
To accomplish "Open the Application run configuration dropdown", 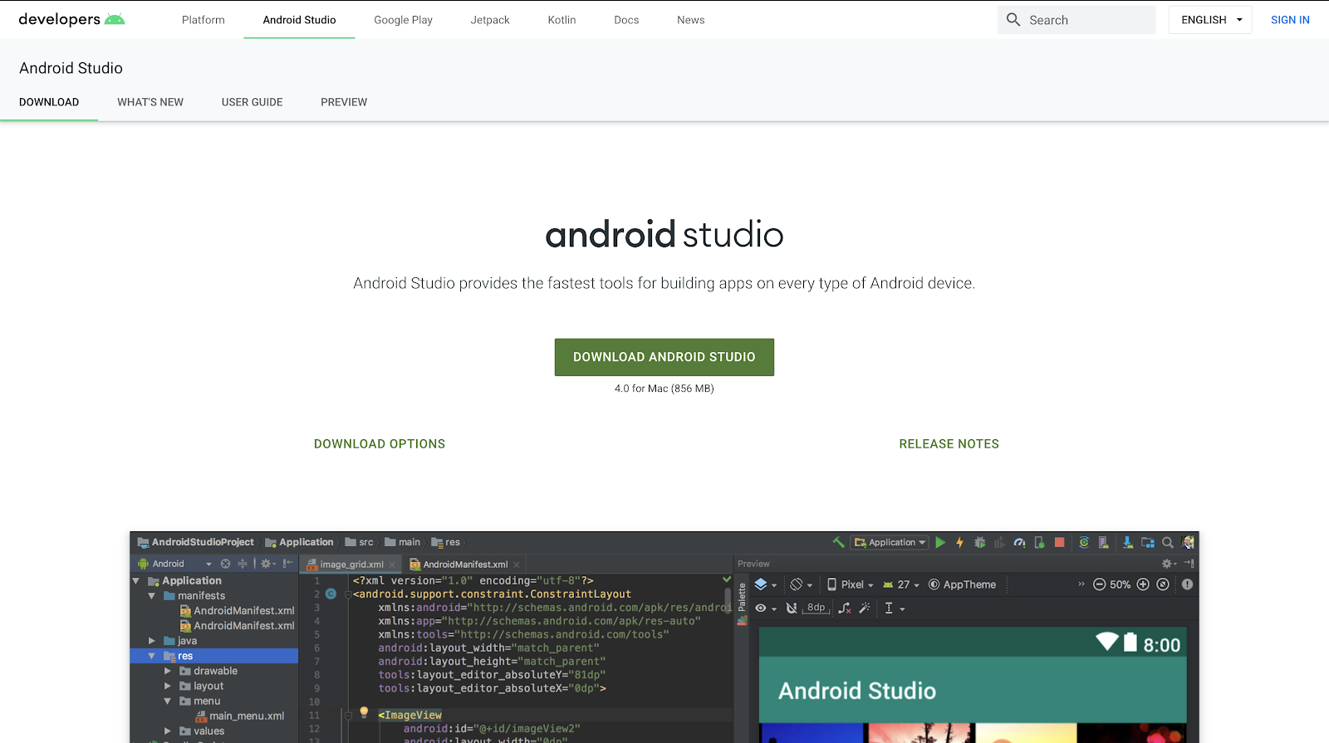I will tap(889, 542).
